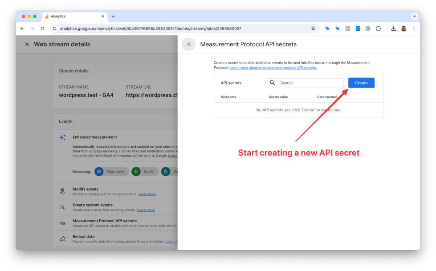The width and height of the screenshot is (436, 271).
Task: Sort by Nickname column header
Action: pos(228,97)
